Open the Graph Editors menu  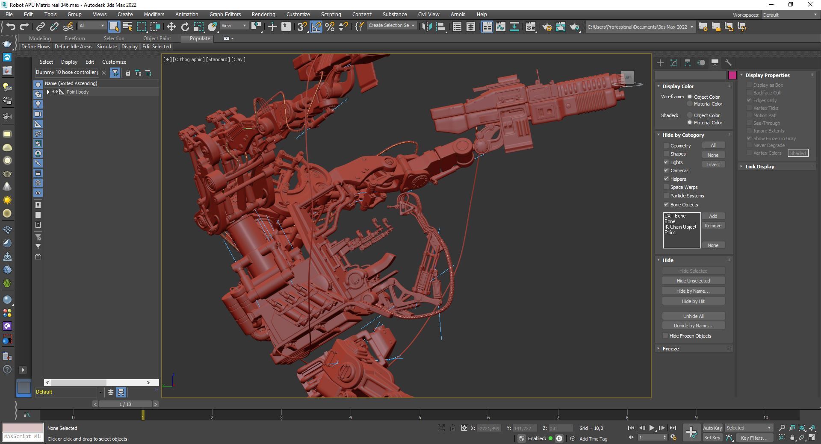225,14
